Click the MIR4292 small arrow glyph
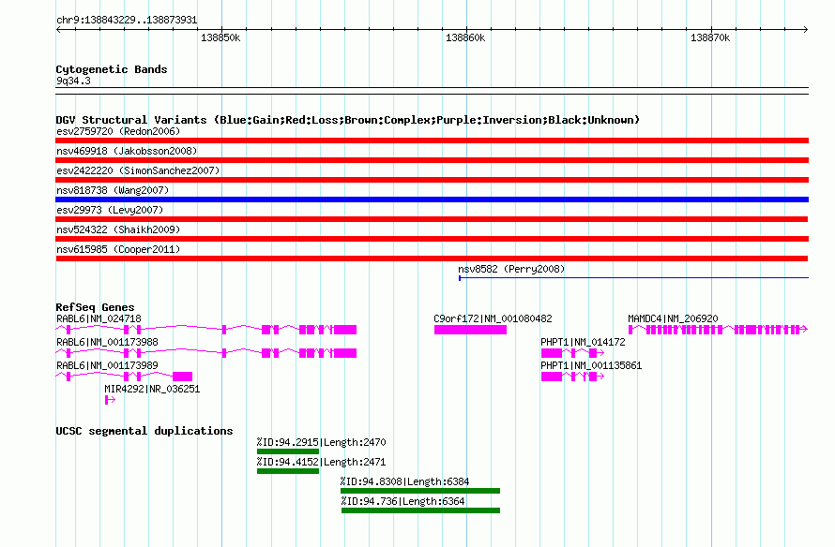 click(110, 400)
